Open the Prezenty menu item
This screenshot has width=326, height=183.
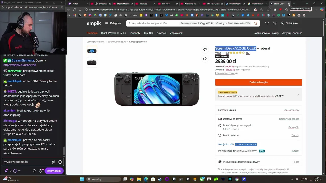point(135,33)
